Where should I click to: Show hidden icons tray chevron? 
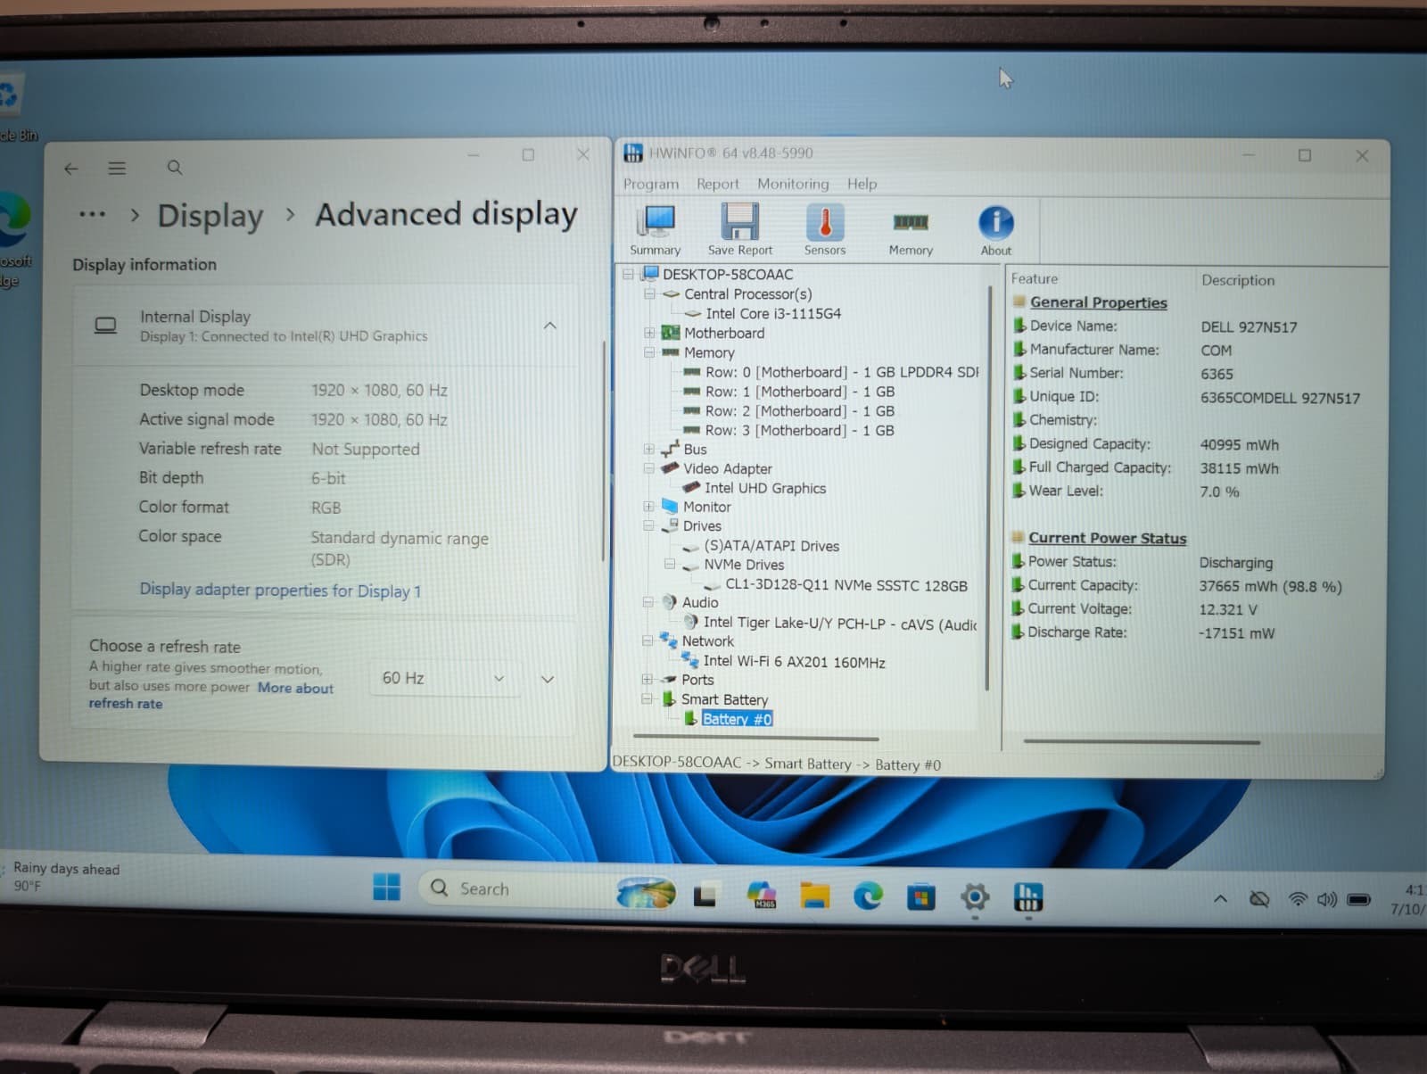pyautogui.click(x=1220, y=899)
